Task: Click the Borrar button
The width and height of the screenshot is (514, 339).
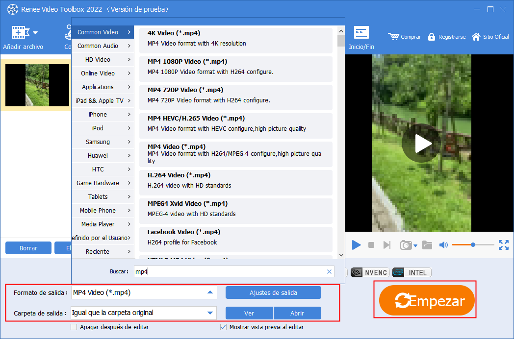Action: coord(28,248)
